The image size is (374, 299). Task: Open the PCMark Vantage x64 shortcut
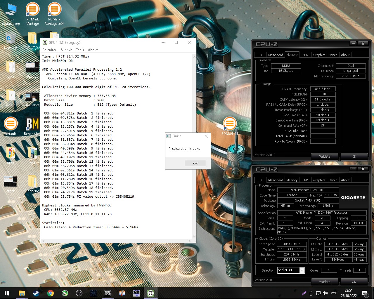(54, 13)
